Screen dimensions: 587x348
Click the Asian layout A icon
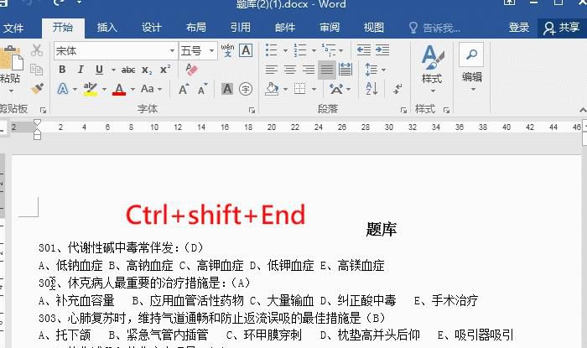(335, 89)
